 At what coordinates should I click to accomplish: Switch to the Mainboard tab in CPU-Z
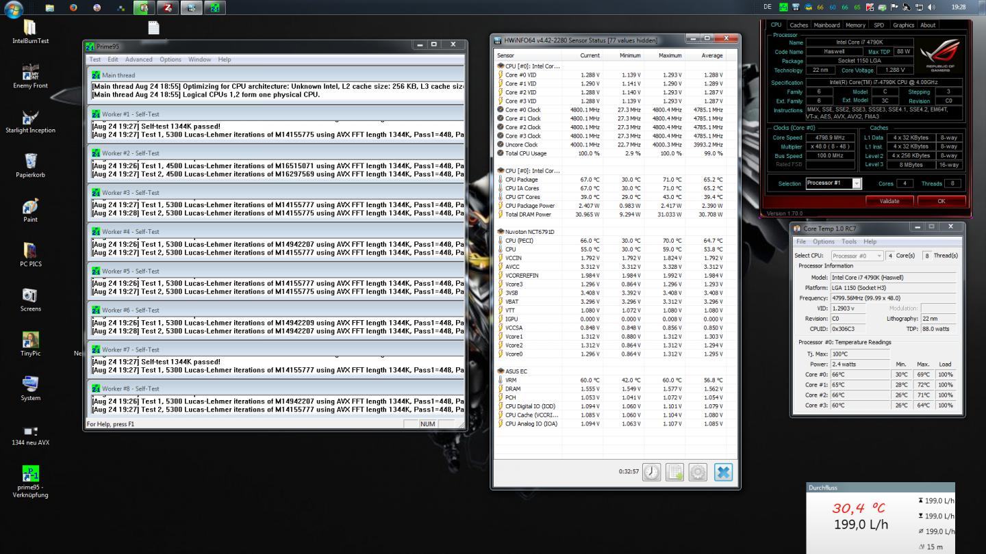(826, 25)
